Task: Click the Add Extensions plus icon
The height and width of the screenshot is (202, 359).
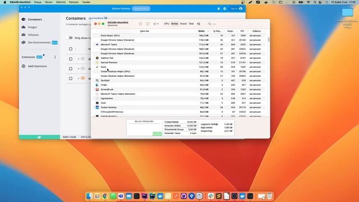Action: click(x=24, y=66)
